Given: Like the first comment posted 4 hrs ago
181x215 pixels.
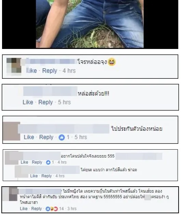Looking at the screenshot, I should tap(32, 71).
